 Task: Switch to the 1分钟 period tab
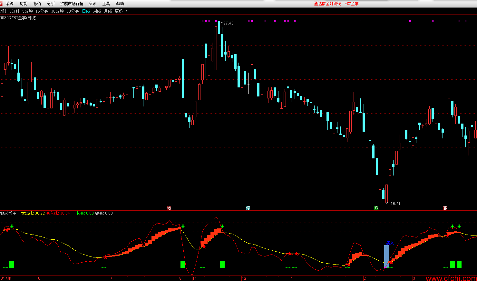pos(14,11)
